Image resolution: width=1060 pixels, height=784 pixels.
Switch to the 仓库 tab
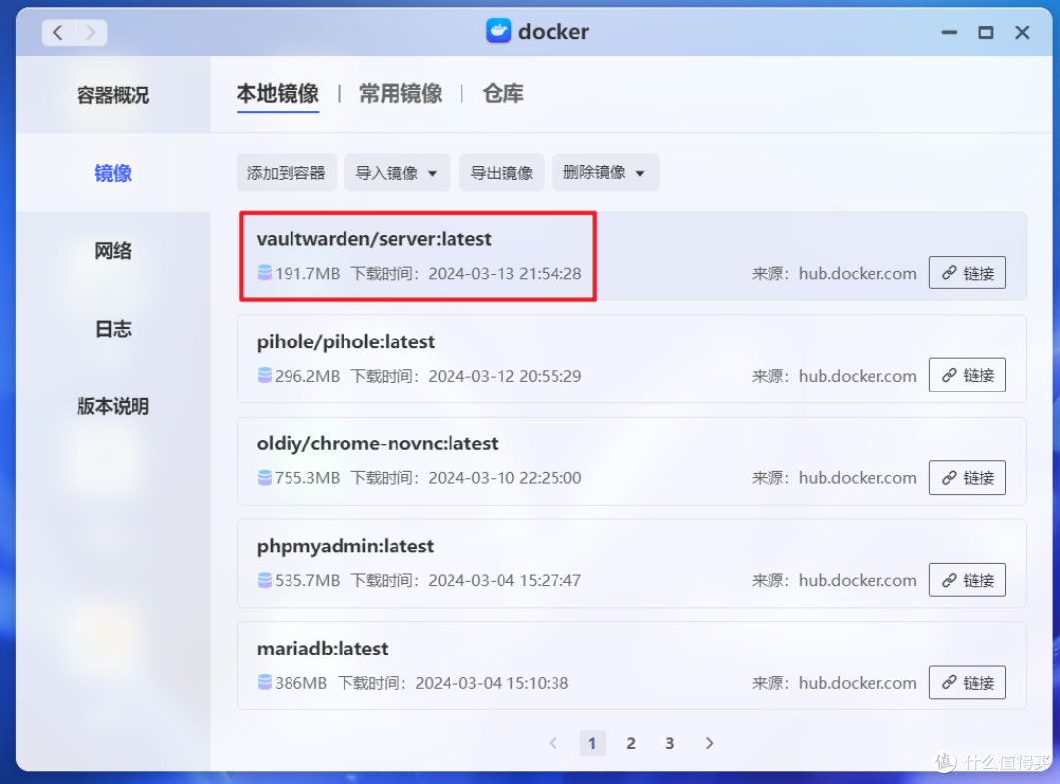503,94
